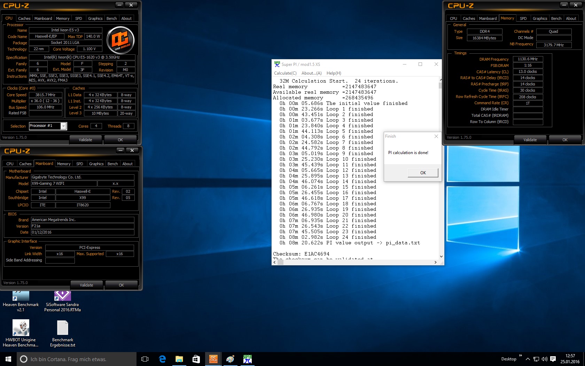
Task: Click the Desktop toolbar label on taskbar
Action: click(x=509, y=359)
